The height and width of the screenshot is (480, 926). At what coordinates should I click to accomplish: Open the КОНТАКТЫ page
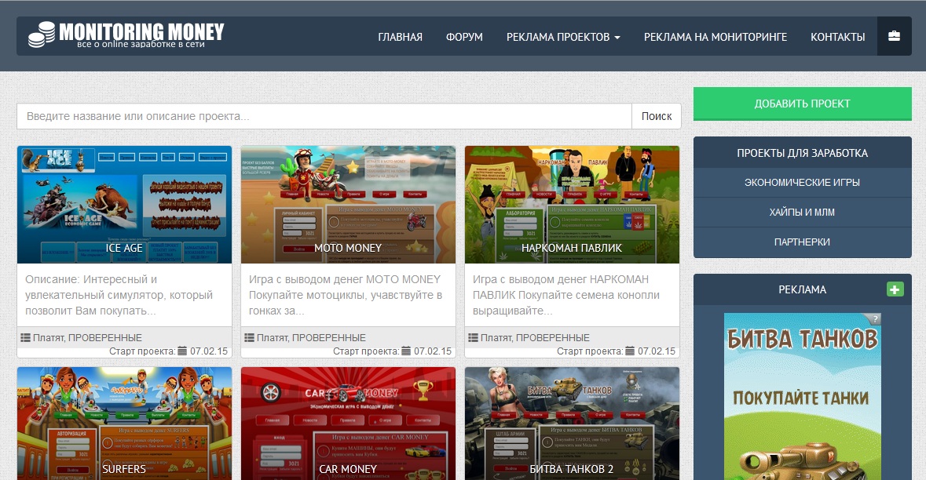tap(837, 37)
